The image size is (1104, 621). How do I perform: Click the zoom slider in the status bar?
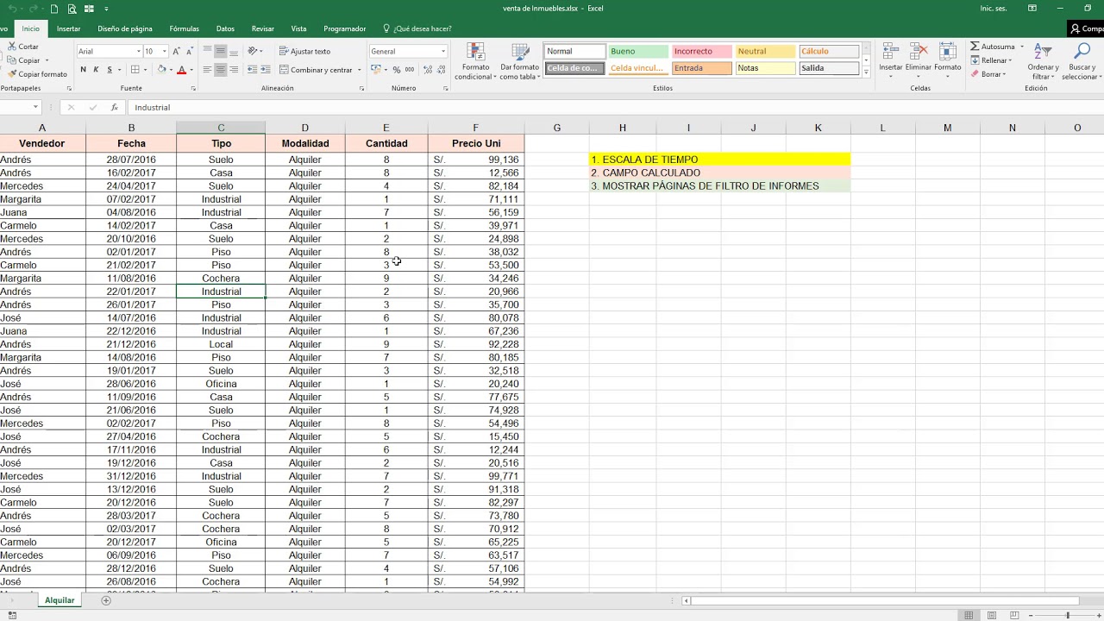coord(1067,615)
